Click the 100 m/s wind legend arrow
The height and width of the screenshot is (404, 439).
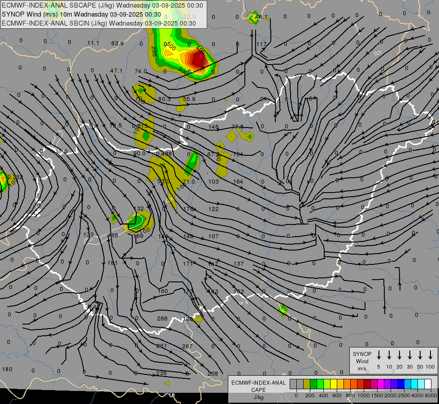430,355
